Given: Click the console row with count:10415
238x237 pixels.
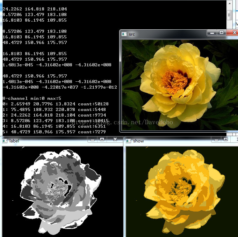Looking at the screenshot, I should pyautogui.click(x=56, y=121).
